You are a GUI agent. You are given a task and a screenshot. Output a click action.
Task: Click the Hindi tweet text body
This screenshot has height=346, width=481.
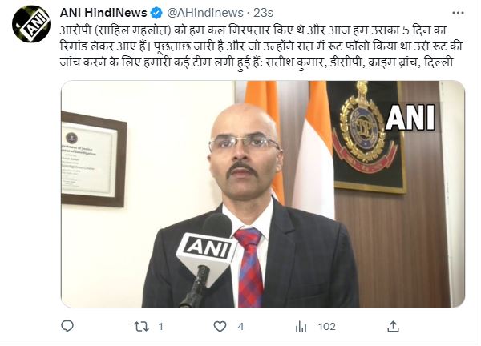(261, 46)
